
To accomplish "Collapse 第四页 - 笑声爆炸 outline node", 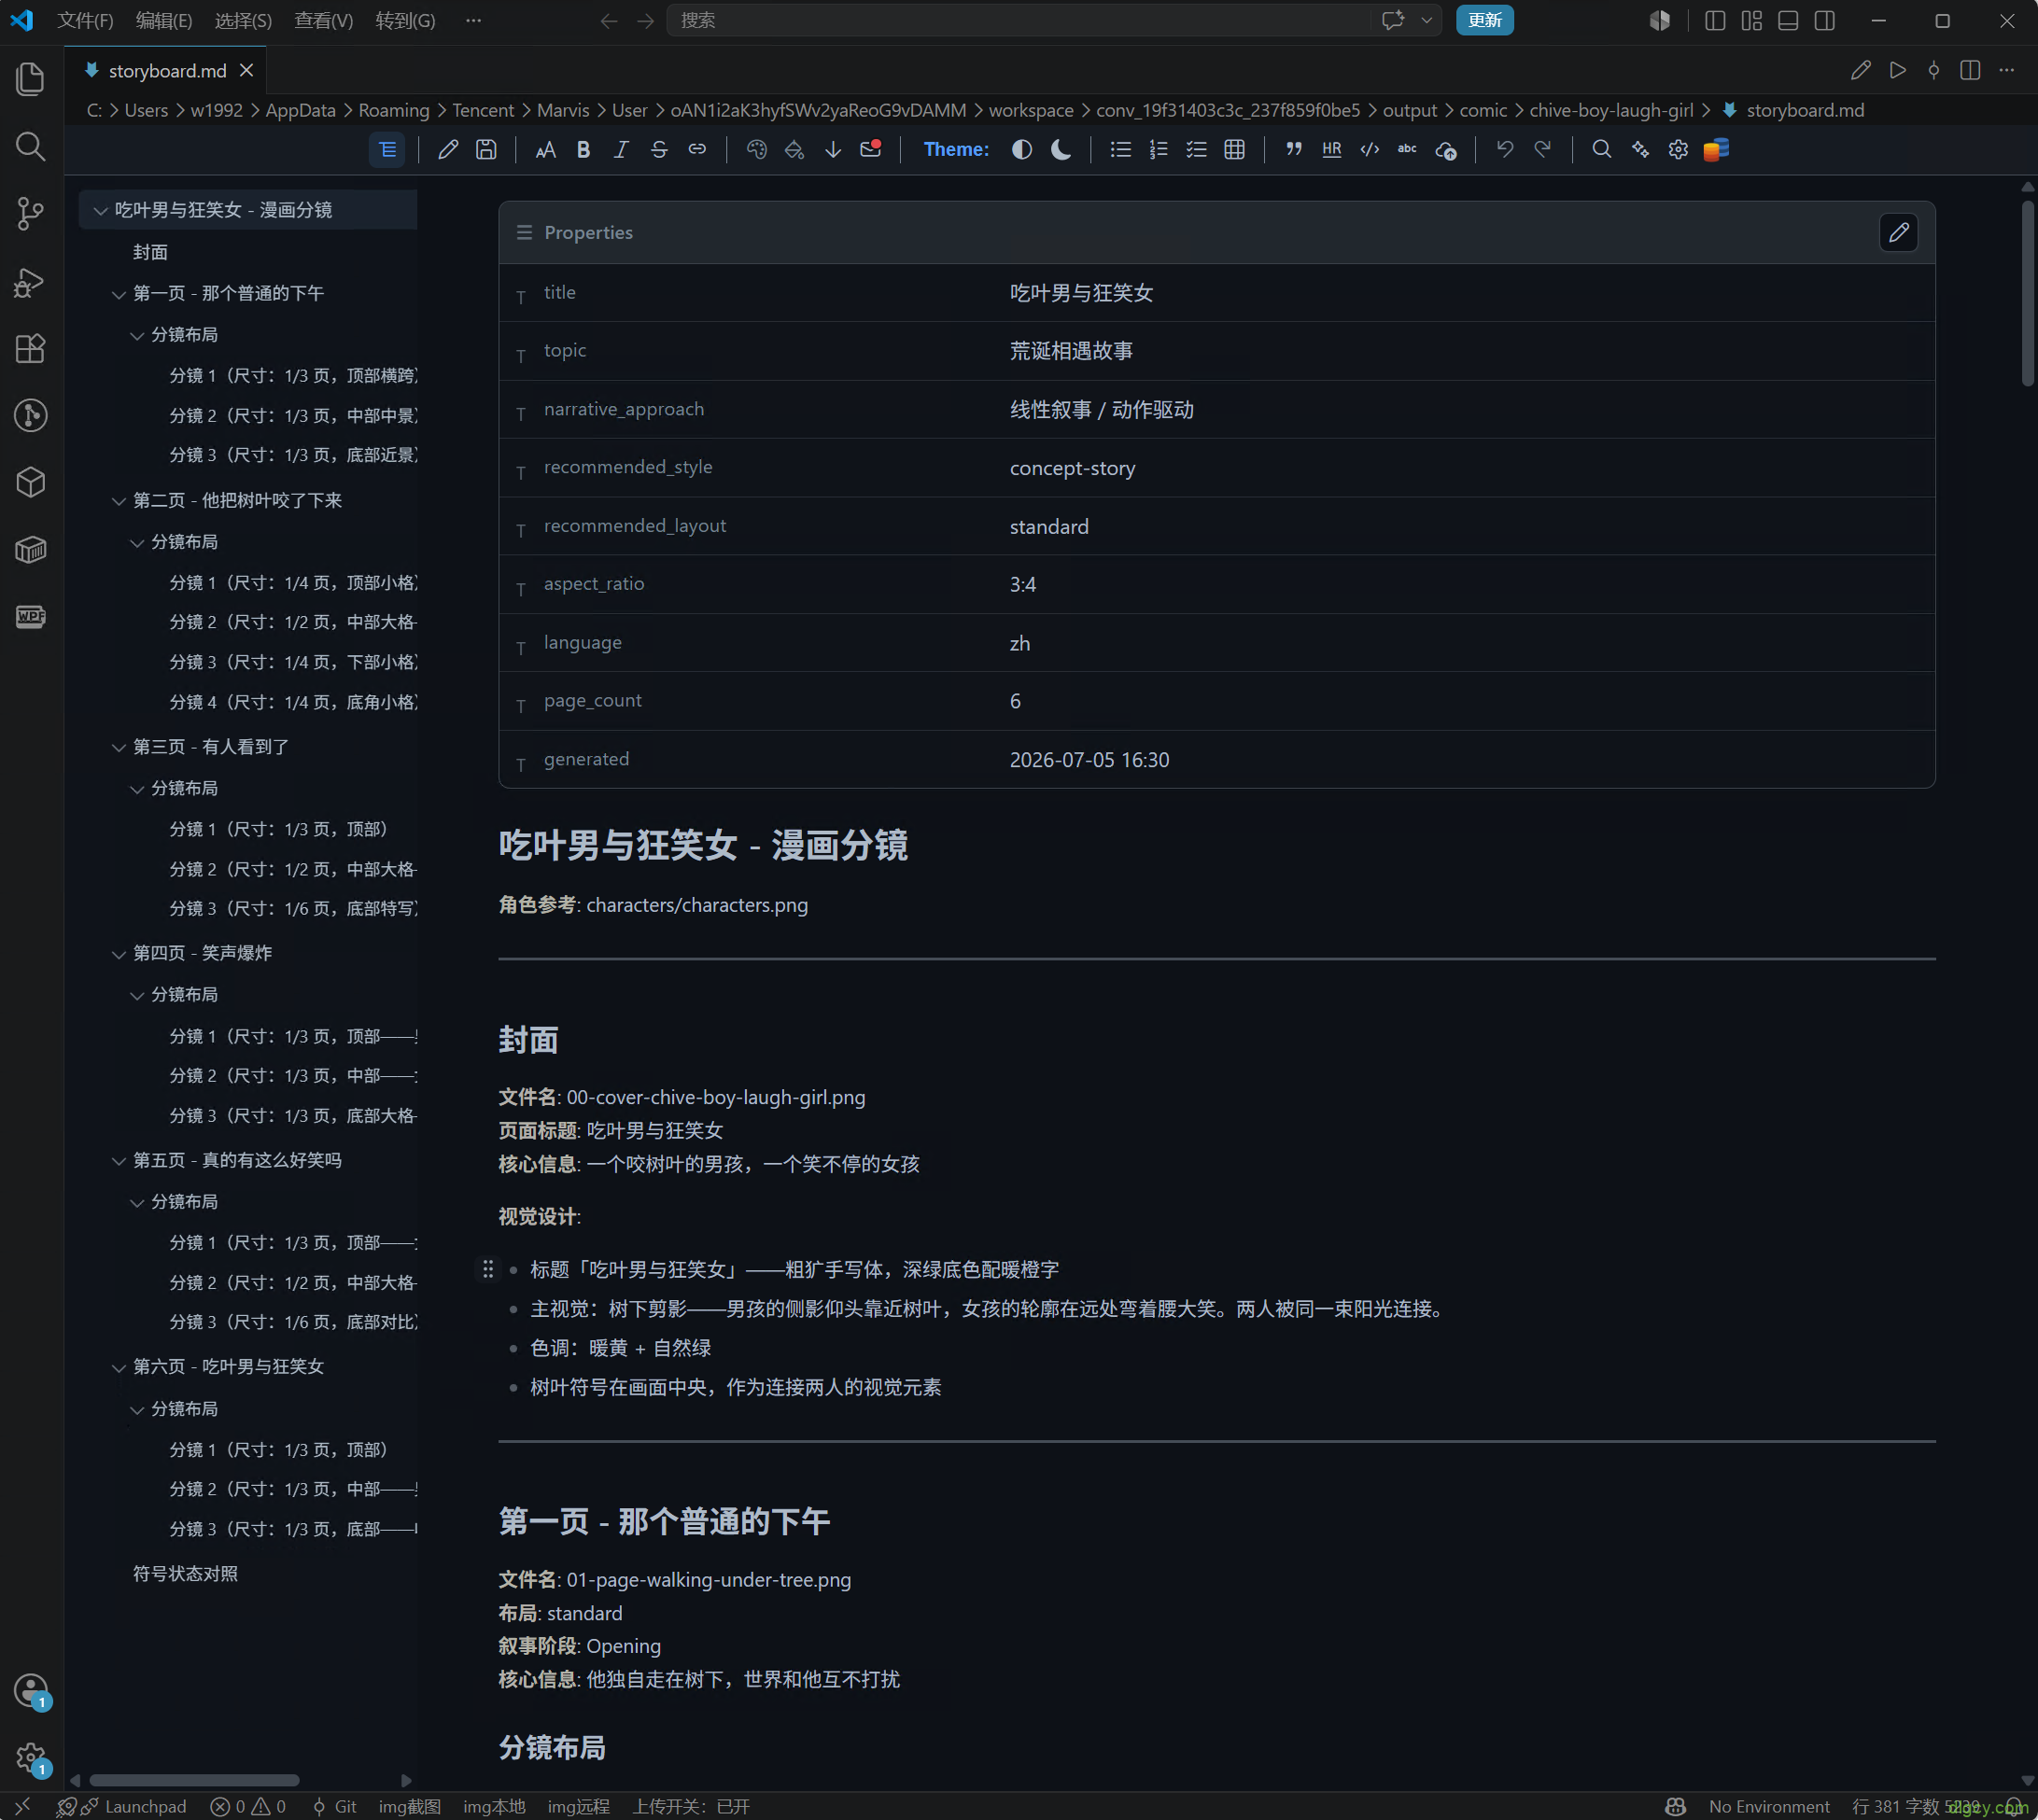I will [x=119, y=954].
